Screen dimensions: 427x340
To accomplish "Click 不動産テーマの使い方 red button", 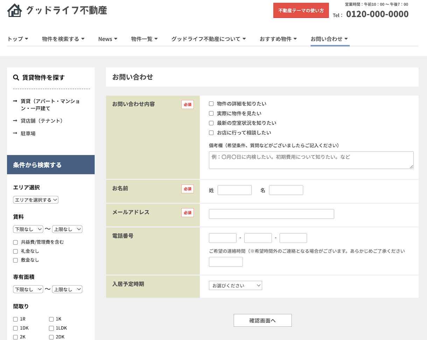I will coord(301,10).
